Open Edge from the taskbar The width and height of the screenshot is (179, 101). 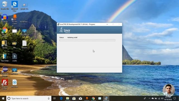pyautogui.click(x=61, y=98)
